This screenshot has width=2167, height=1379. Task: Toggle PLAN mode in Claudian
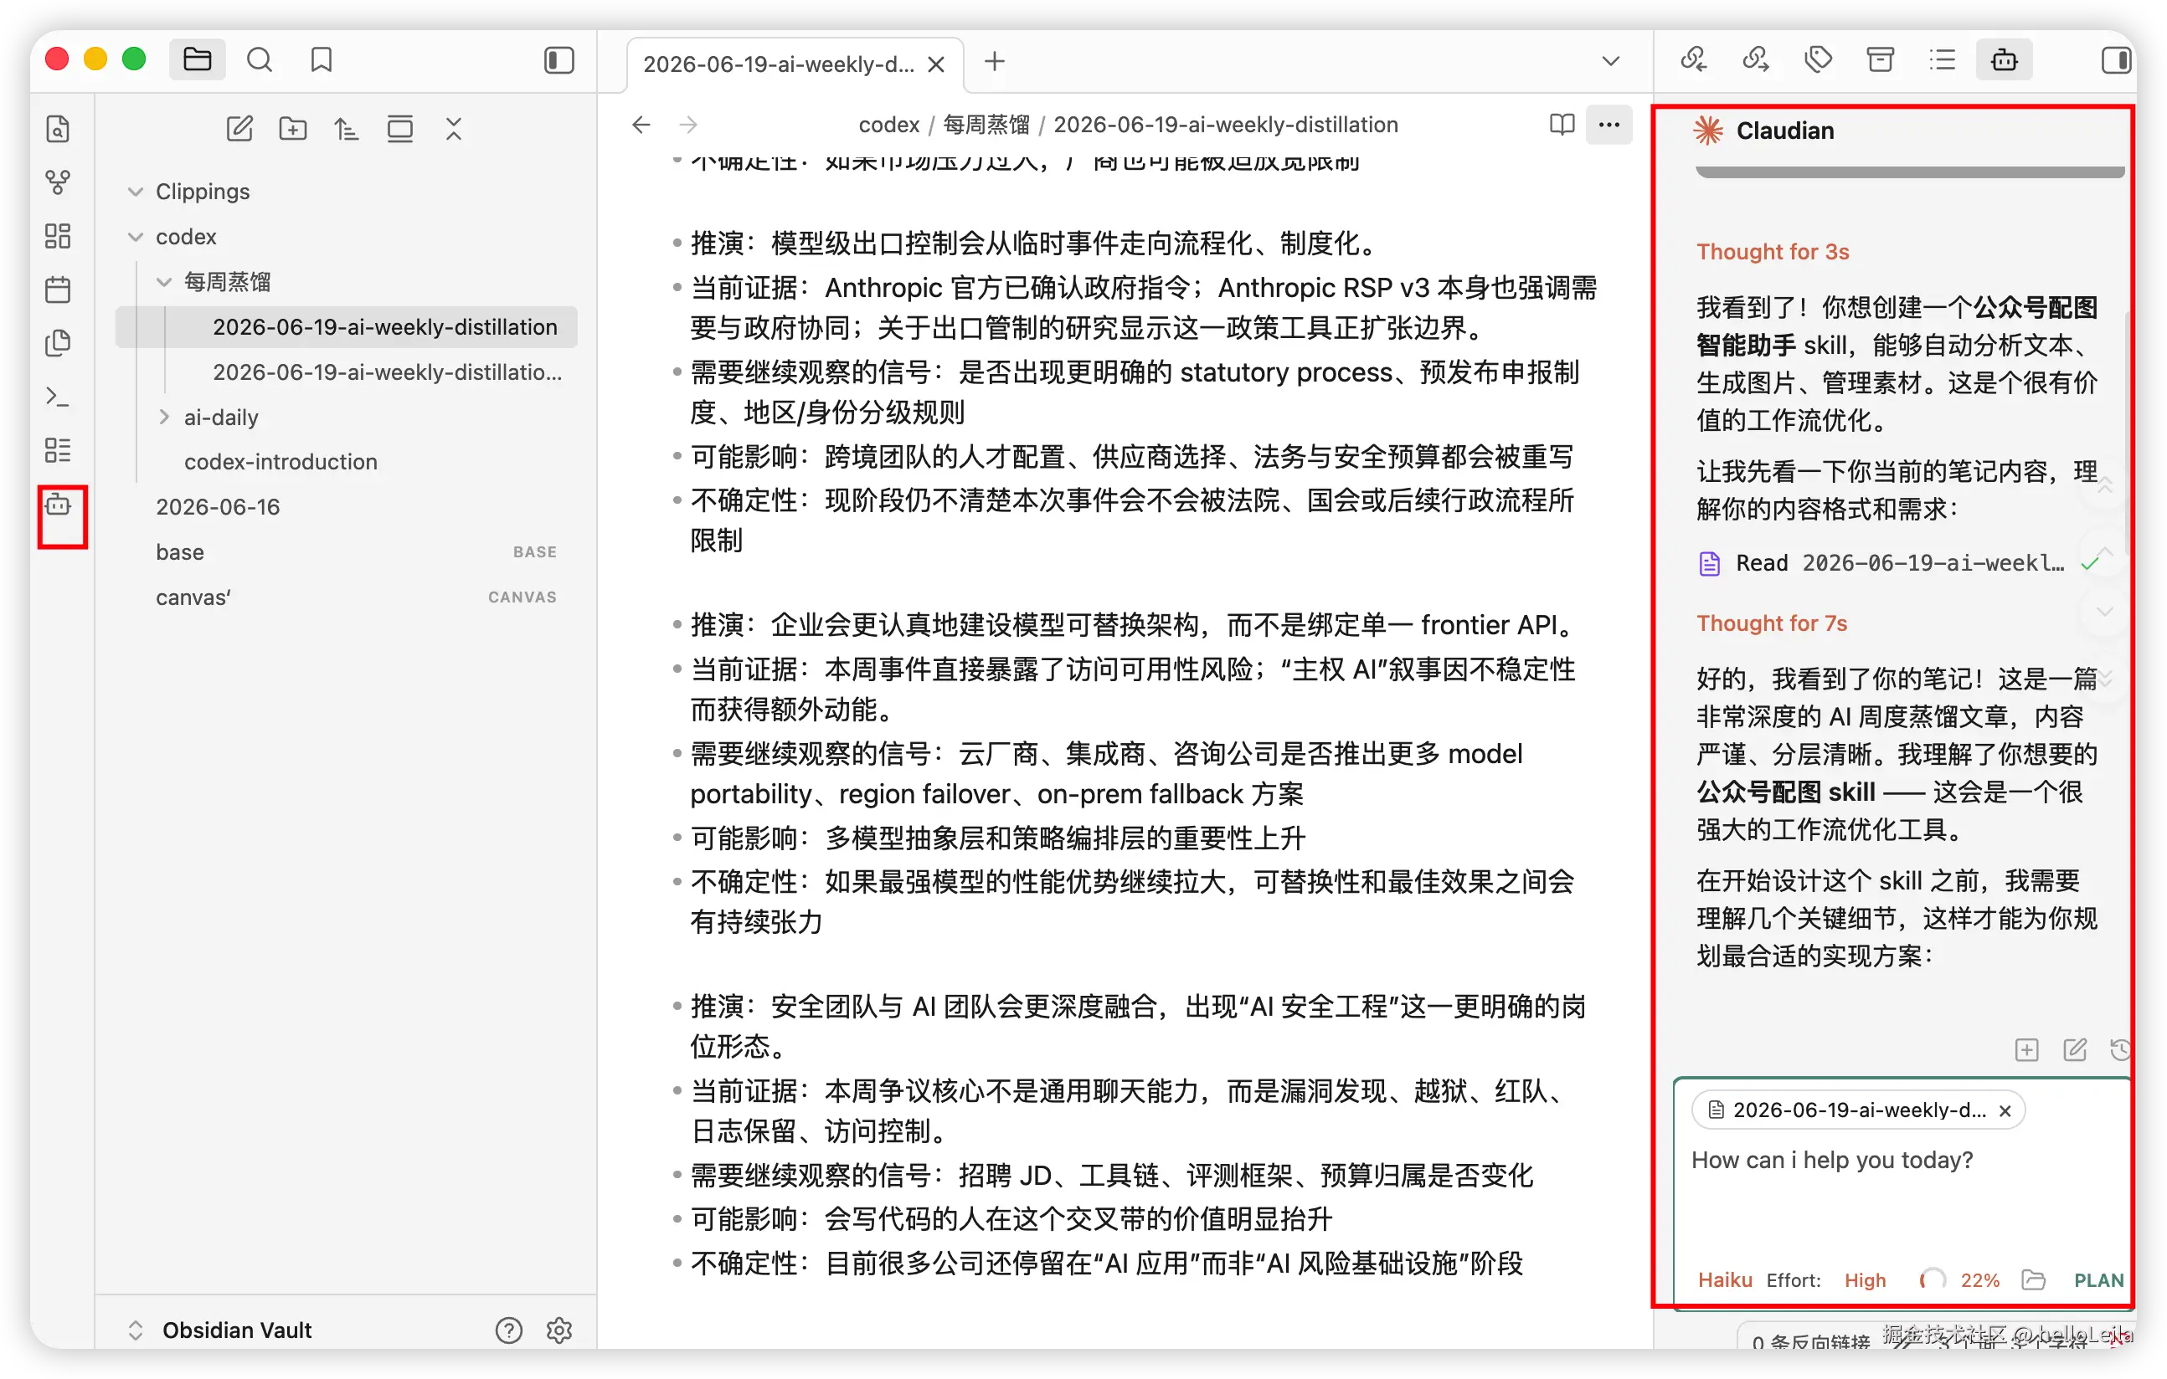(x=2098, y=1280)
